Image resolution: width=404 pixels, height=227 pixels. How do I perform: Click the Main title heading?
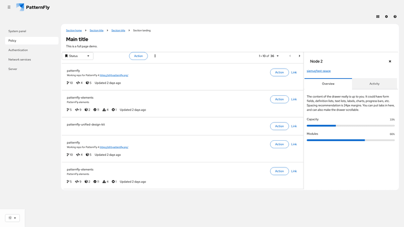coord(77,39)
